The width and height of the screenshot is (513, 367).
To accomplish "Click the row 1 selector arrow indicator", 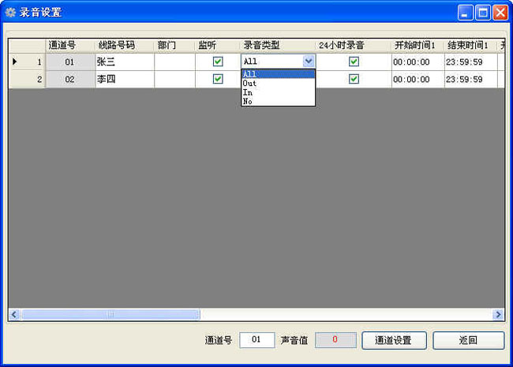I will (14, 62).
